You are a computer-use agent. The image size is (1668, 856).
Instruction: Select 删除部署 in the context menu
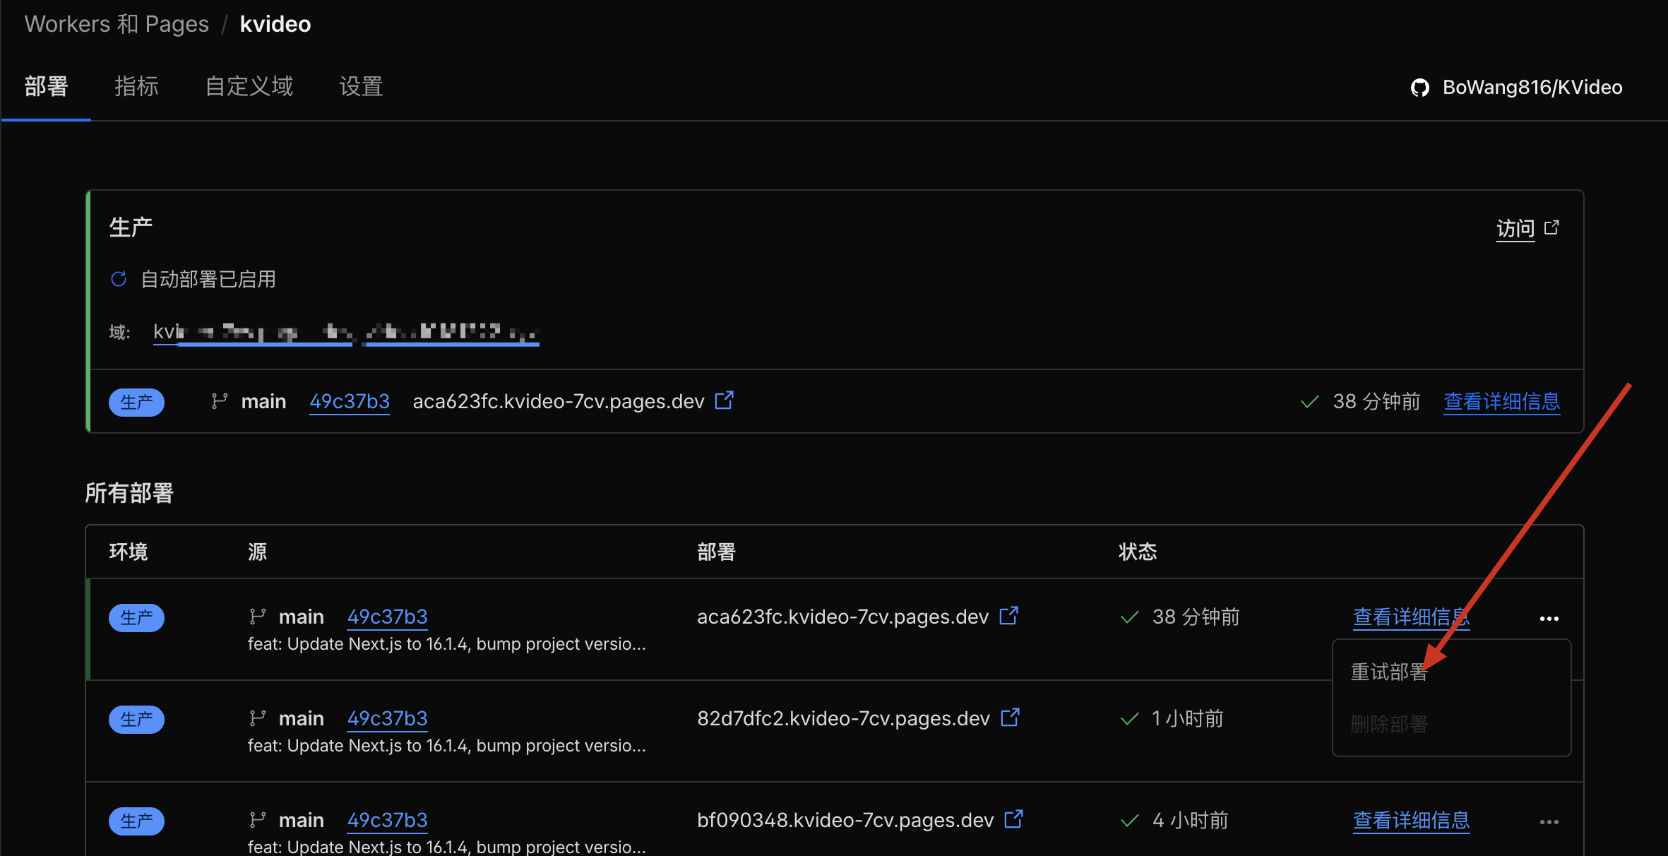1389,724
